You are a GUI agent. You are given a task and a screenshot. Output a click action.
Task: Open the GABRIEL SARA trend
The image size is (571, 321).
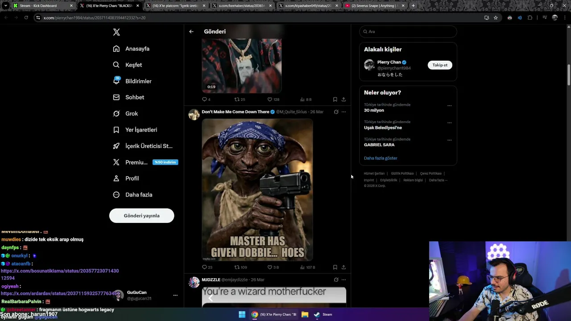click(x=379, y=145)
